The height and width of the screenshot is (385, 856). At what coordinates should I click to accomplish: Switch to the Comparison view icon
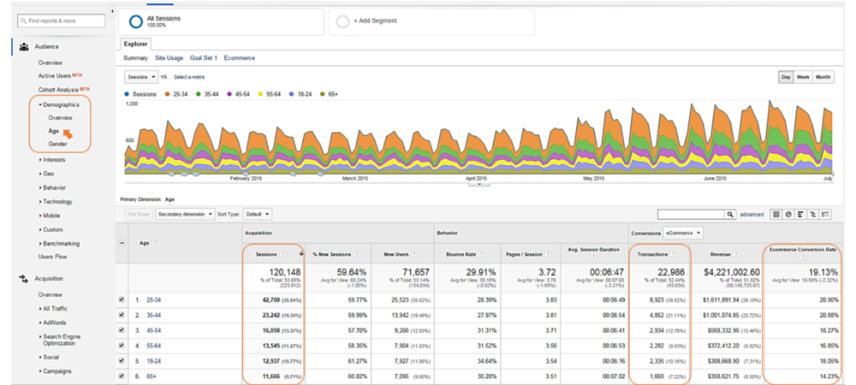[x=813, y=215]
